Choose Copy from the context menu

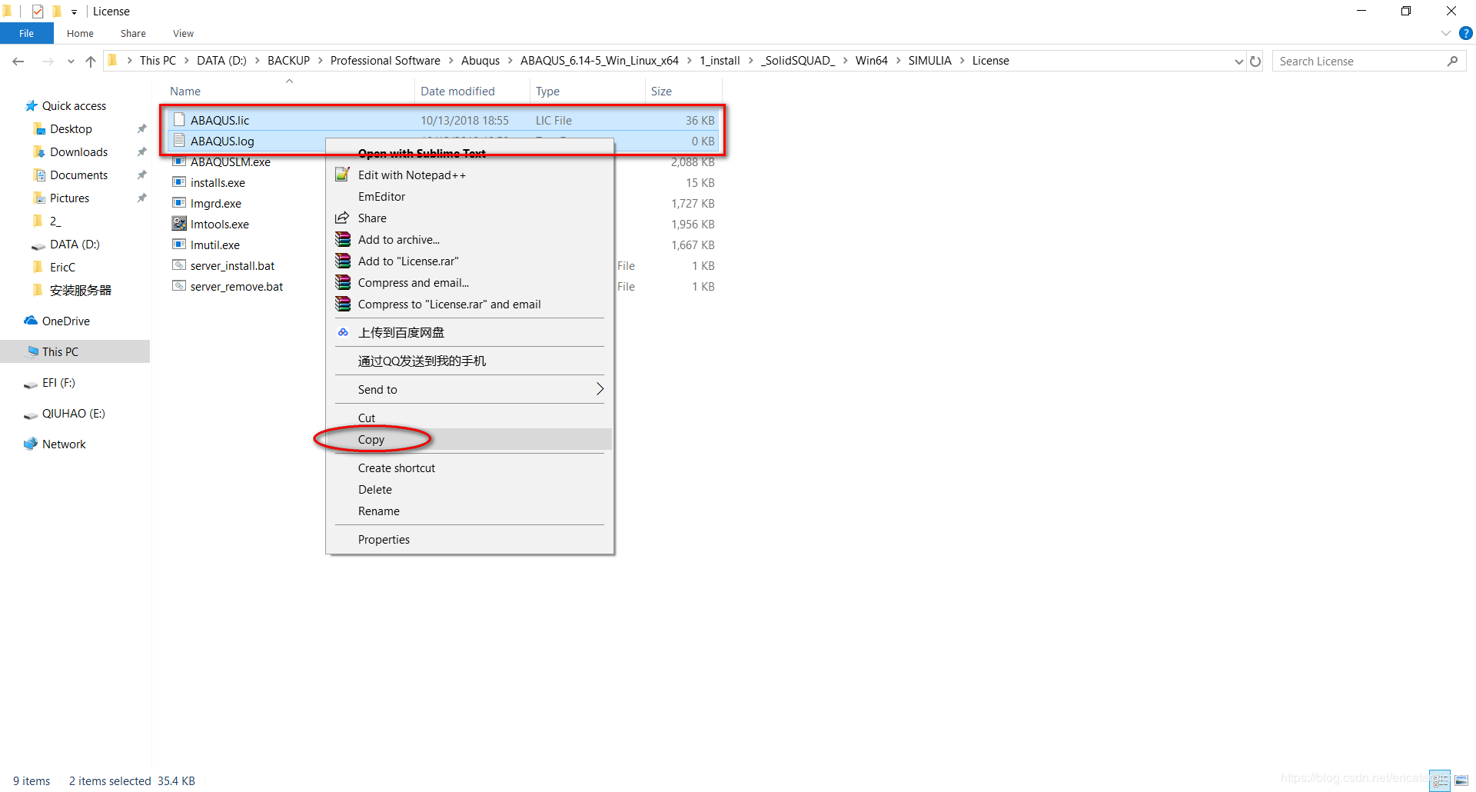[x=470, y=440]
